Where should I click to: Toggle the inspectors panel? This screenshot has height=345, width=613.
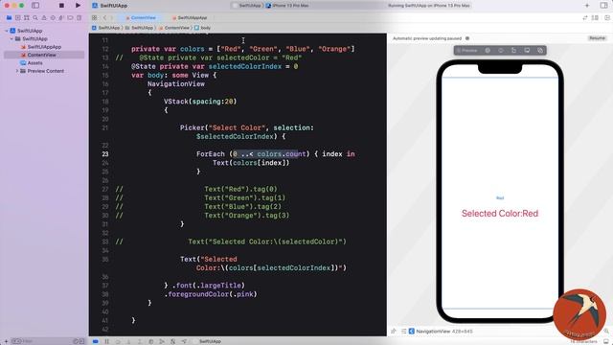point(604,6)
